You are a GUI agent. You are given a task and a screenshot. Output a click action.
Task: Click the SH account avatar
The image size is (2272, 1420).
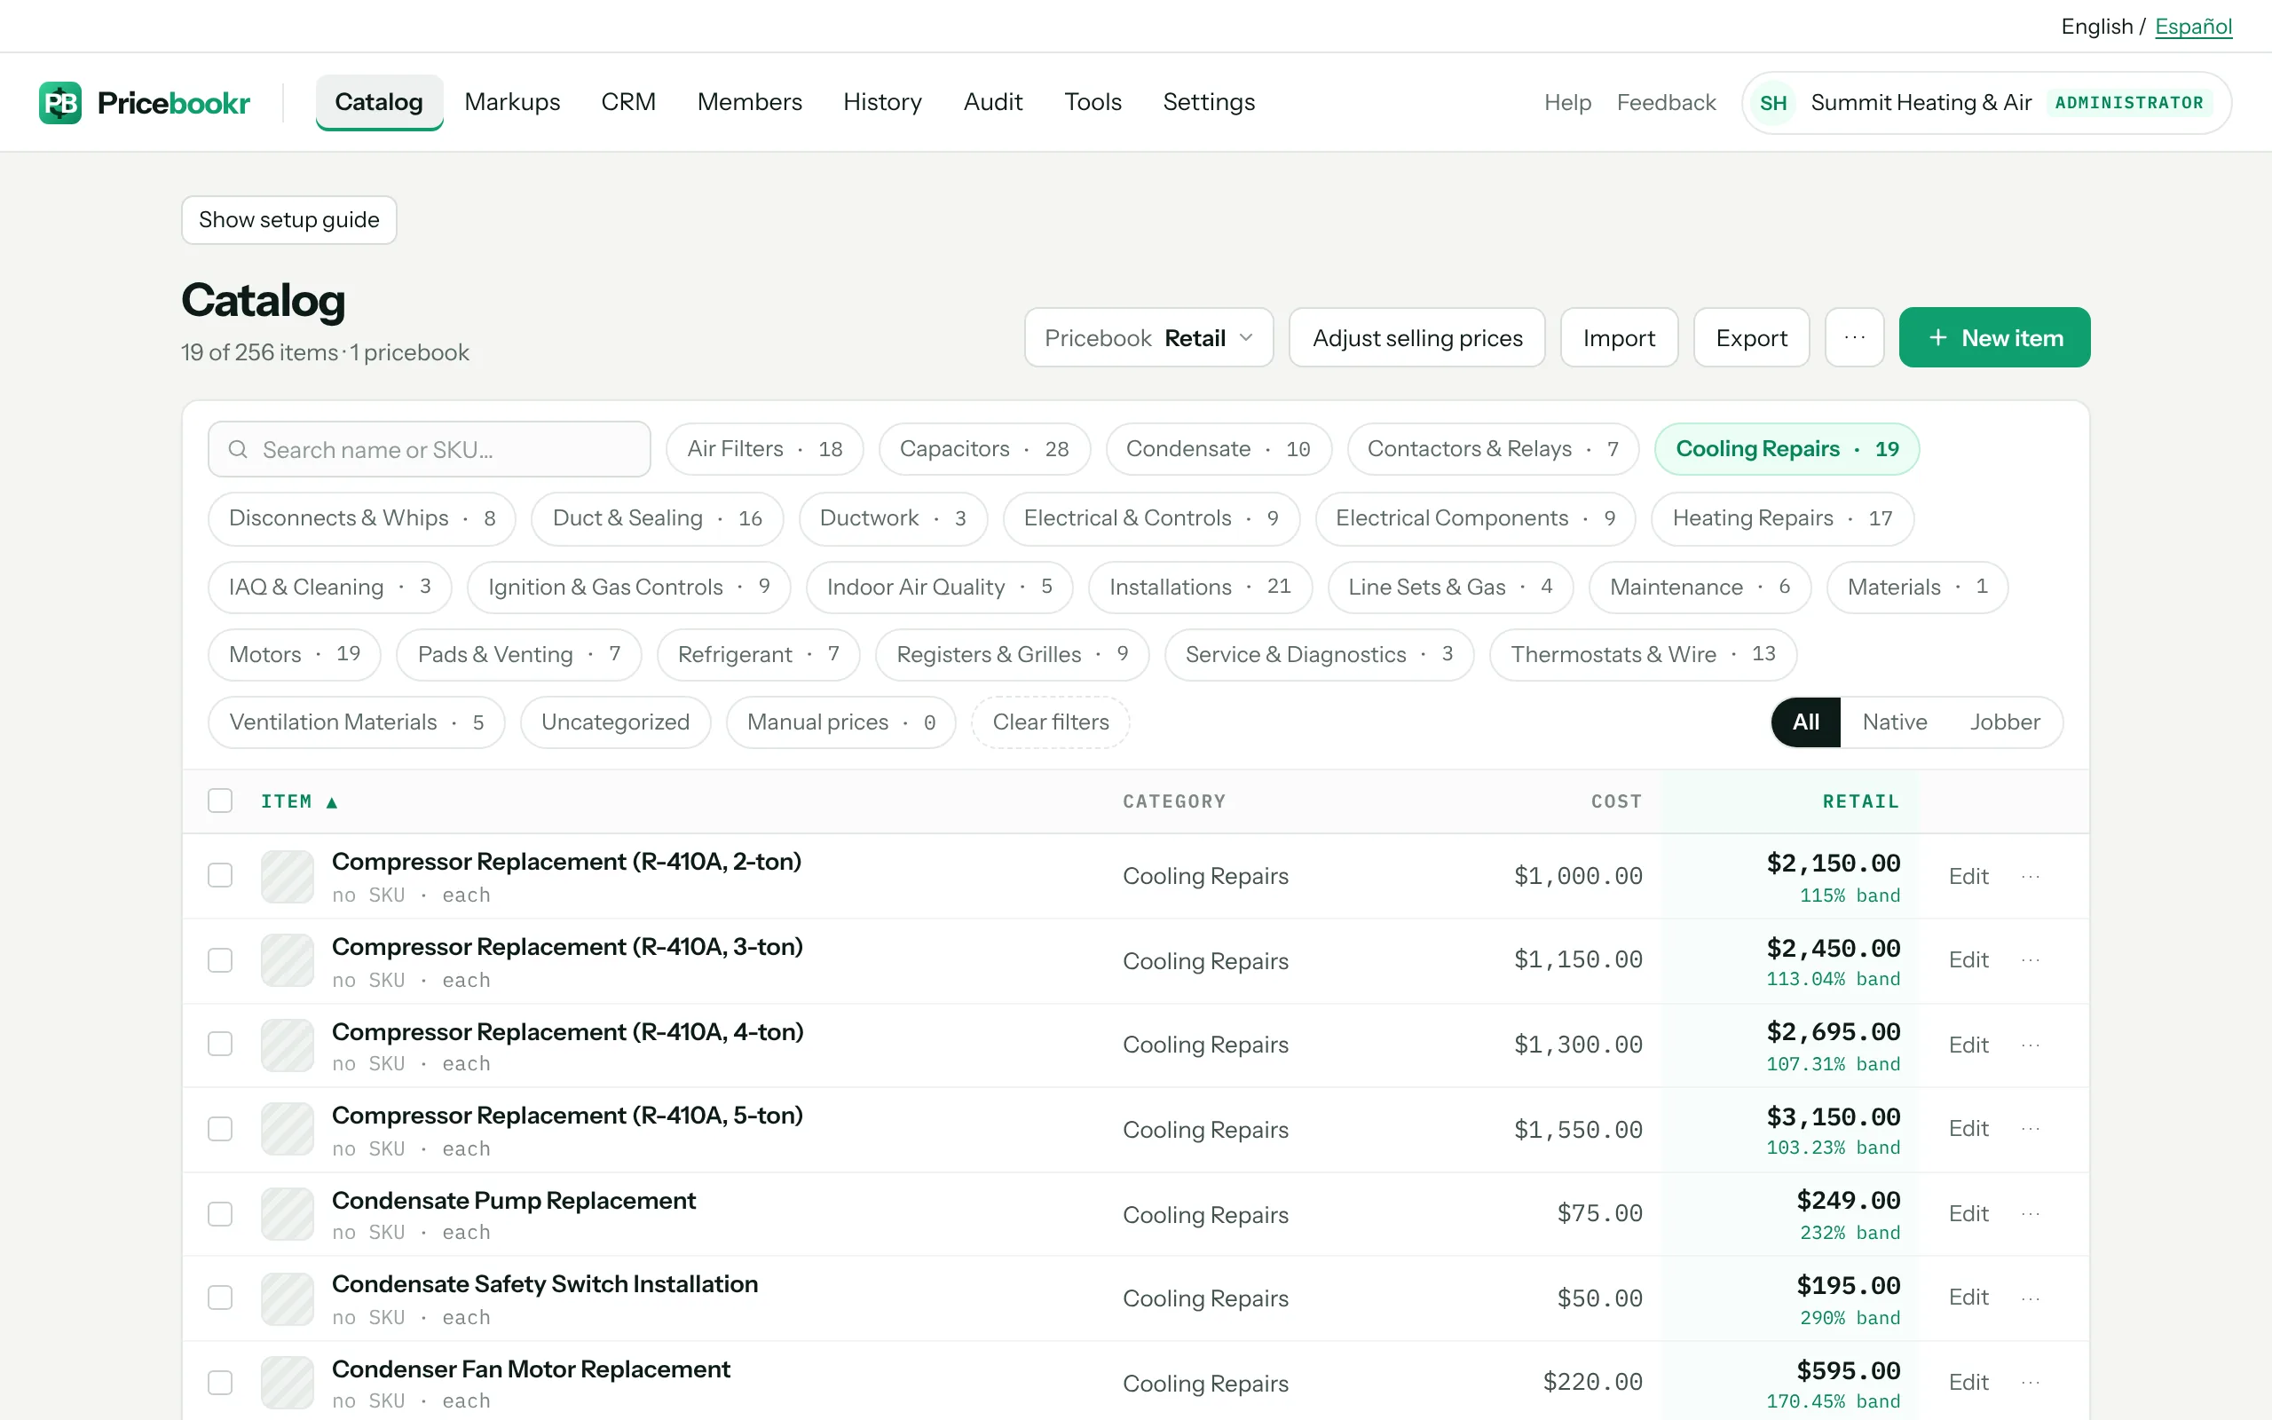pos(1772,102)
